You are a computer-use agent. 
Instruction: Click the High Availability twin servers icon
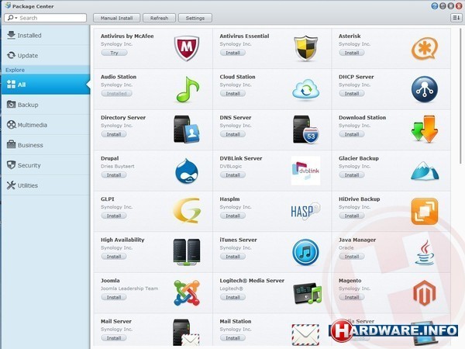[x=187, y=252]
